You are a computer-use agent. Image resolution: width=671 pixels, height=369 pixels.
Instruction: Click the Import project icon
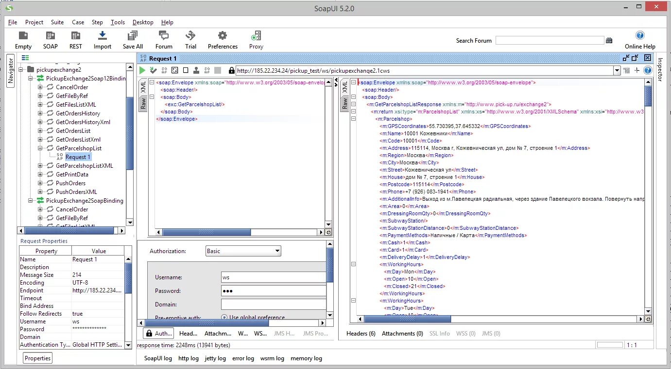coord(102,35)
